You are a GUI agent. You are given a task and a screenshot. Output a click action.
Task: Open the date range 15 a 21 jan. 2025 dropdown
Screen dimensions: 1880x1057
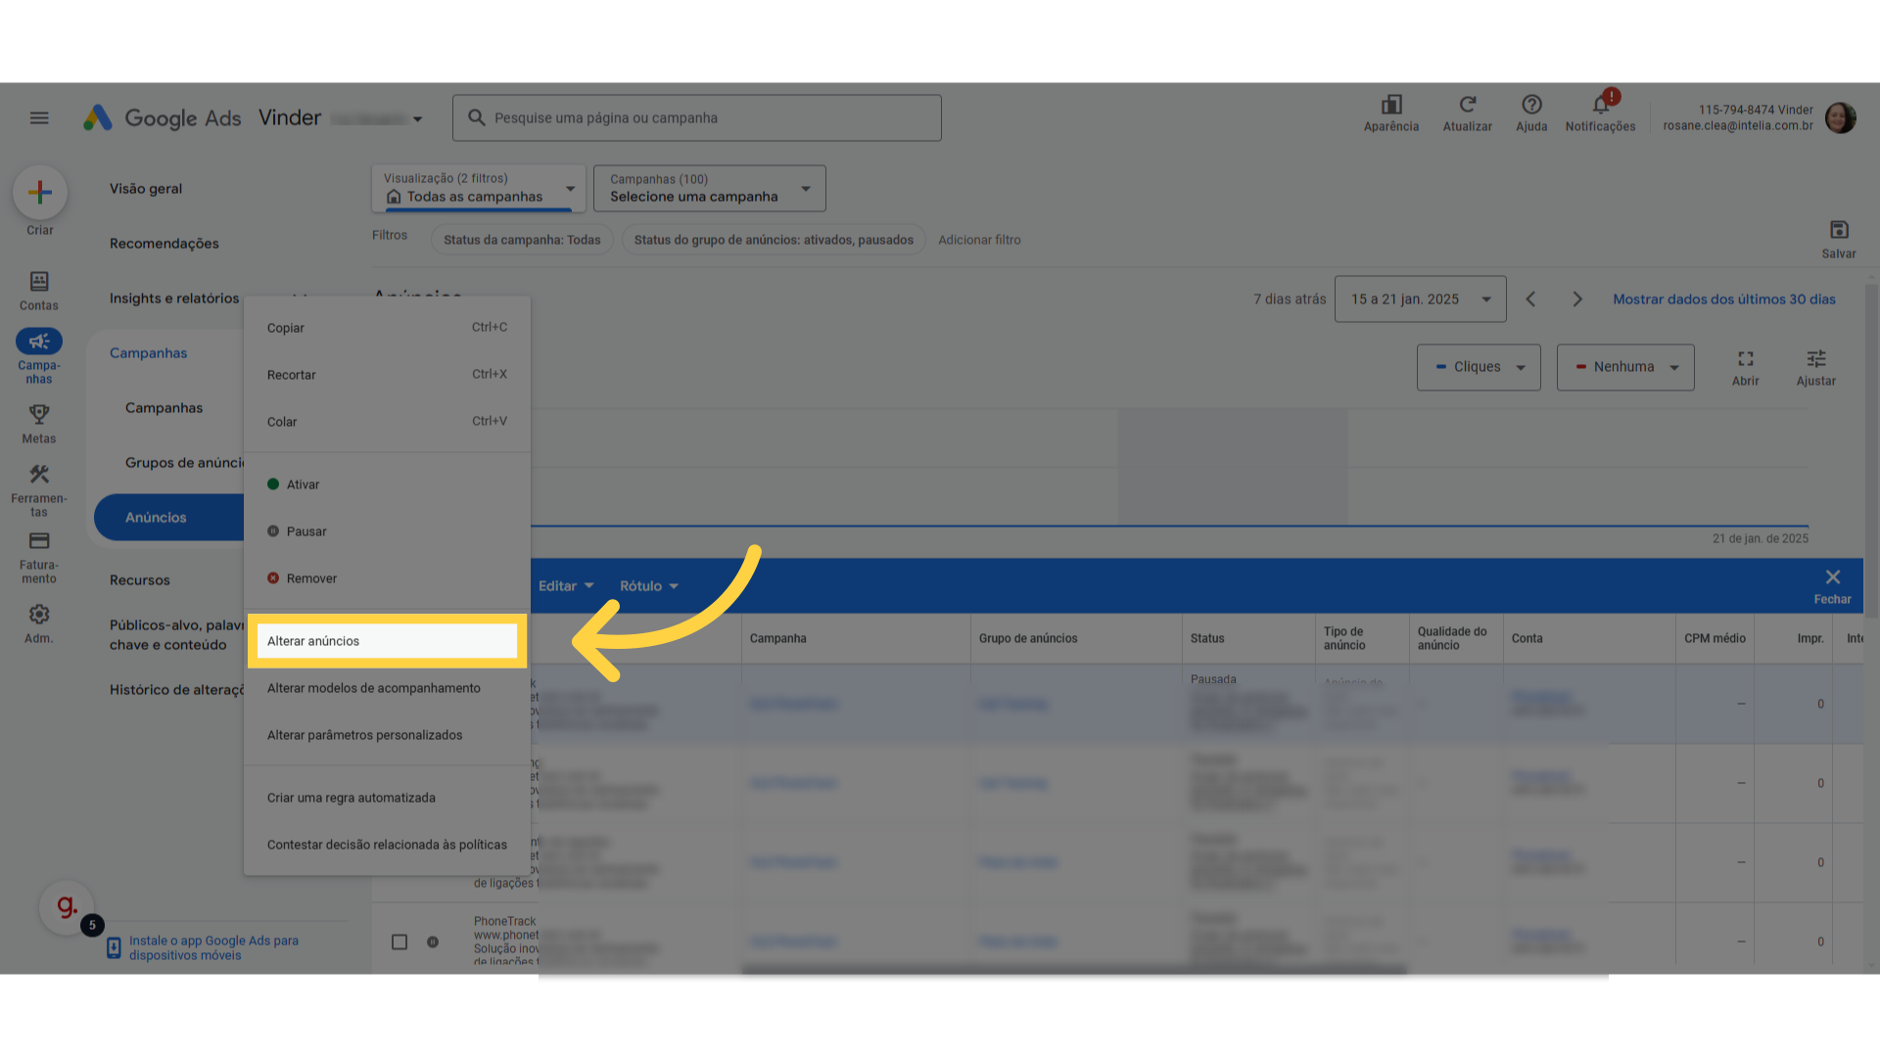pyautogui.click(x=1421, y=299)
